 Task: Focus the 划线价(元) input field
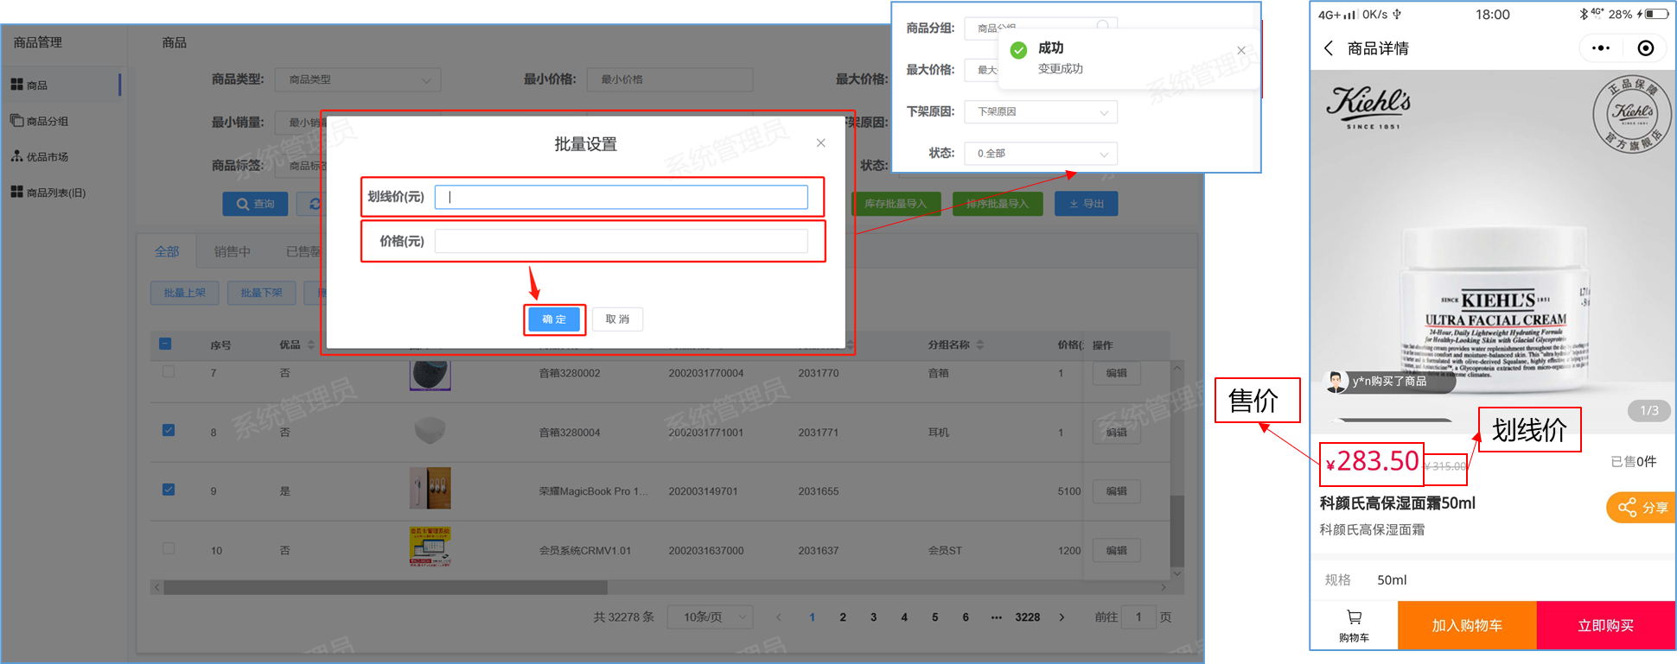(621, 197)
